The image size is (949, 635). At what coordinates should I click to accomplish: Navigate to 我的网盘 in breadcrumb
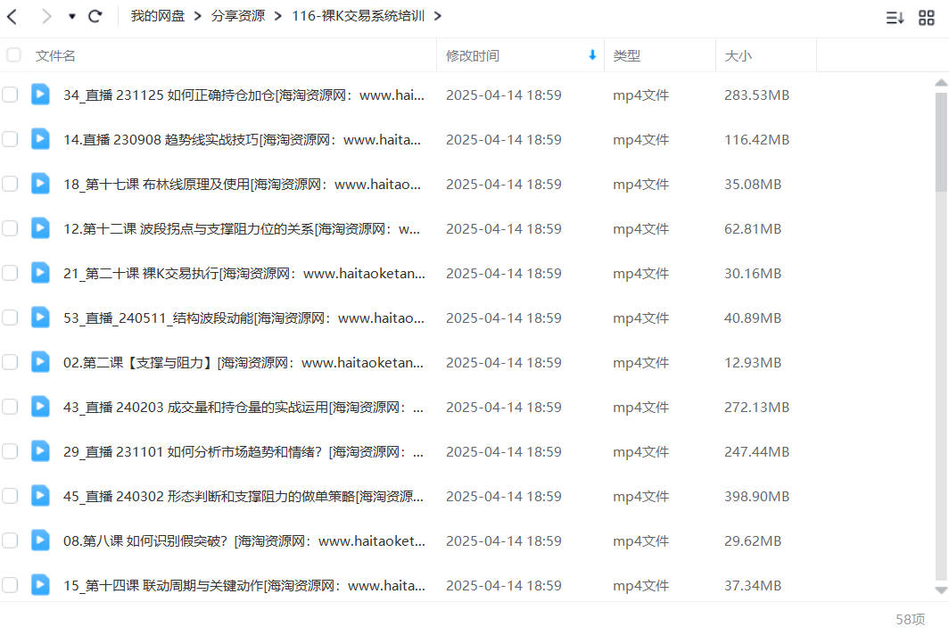click(x=157, y=16)
